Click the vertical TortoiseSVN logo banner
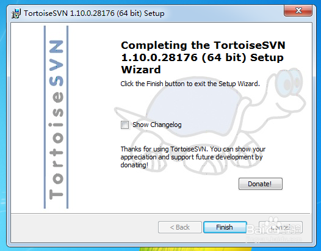This screenshot has width=321, height=251. pos(56,117)
